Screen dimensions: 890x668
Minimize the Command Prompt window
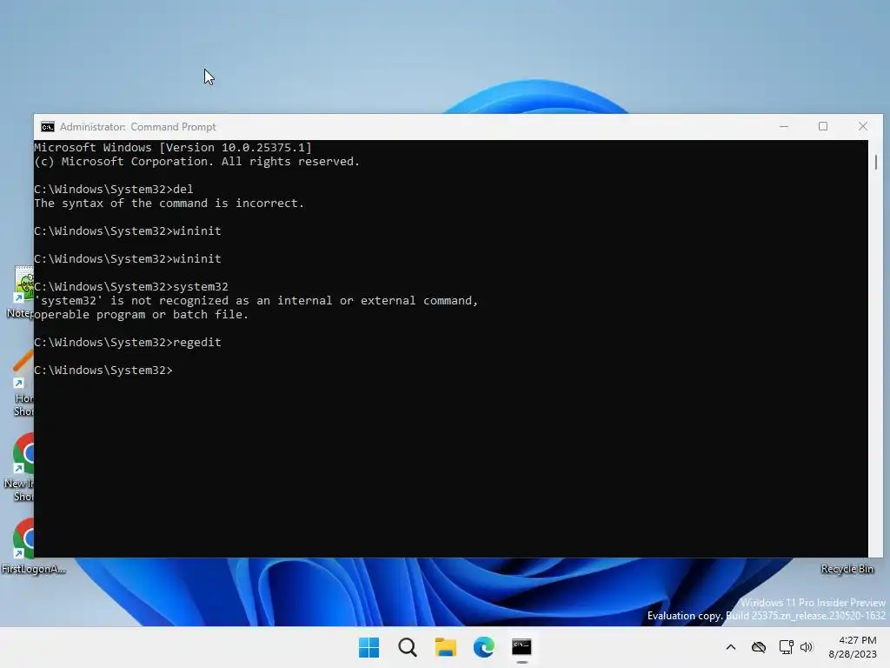click(784, 127)
